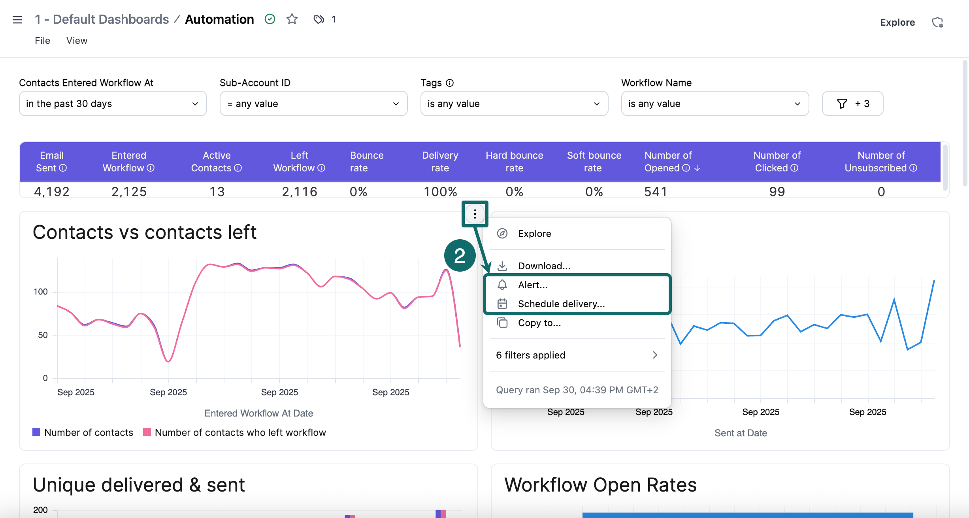The image size is (969, 518).
Task: Click the Tags filter info icon
Action: (x=450, y=83)
